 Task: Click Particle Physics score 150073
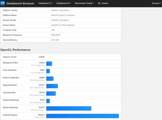click(x=41, y=115)
